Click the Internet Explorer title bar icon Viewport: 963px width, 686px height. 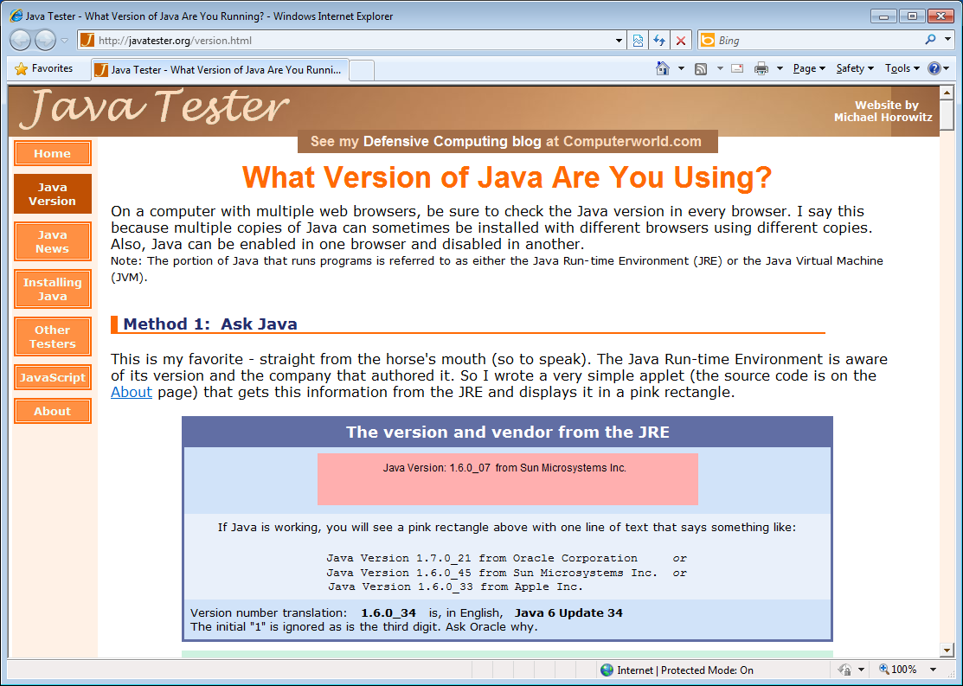16,16
